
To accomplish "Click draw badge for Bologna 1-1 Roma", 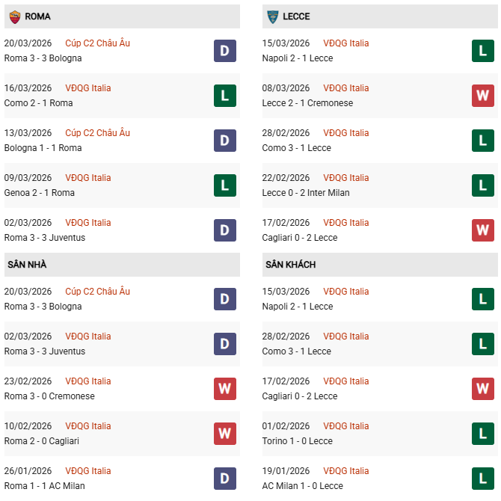I will [225, 141].
